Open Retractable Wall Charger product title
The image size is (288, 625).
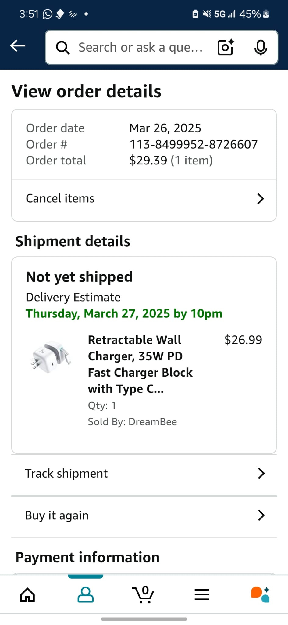click(x=140, y=364)
